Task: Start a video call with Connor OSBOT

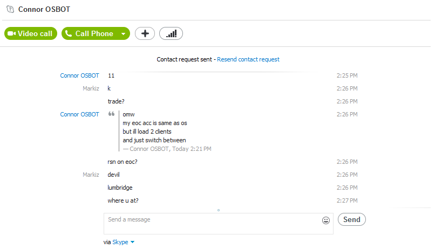Action: click(x=31, y=33)
